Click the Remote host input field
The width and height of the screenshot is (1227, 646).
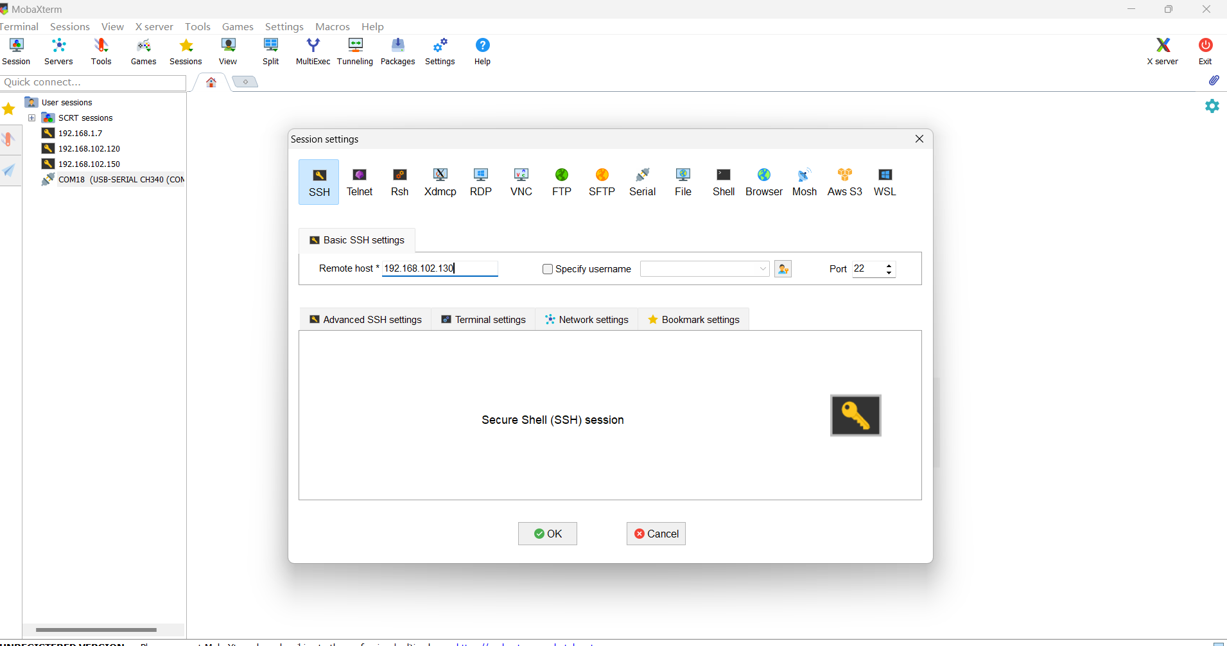point(440,268)
